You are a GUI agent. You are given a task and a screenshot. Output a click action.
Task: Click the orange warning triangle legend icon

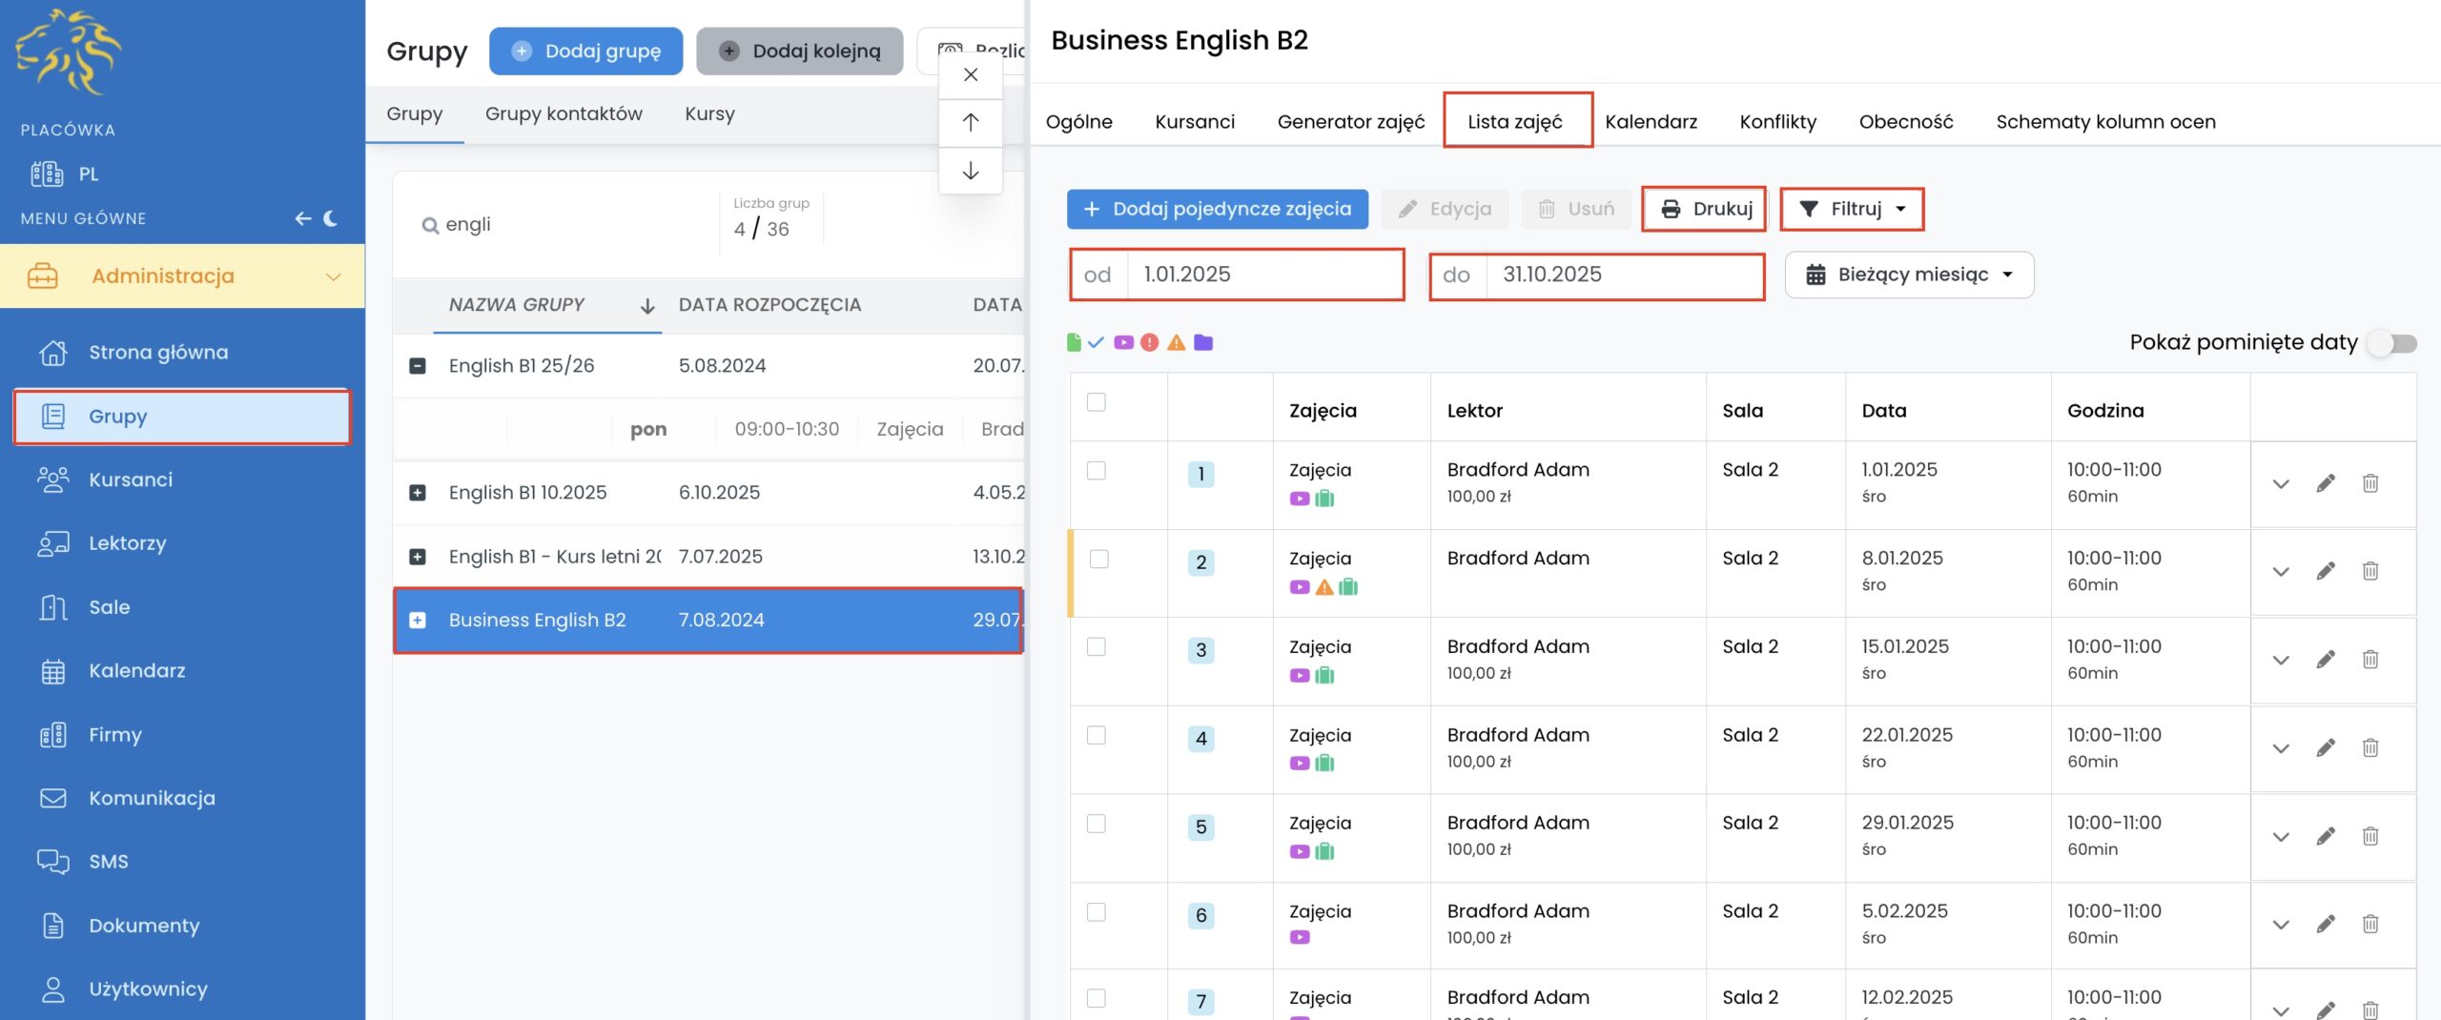(1177, 342)
